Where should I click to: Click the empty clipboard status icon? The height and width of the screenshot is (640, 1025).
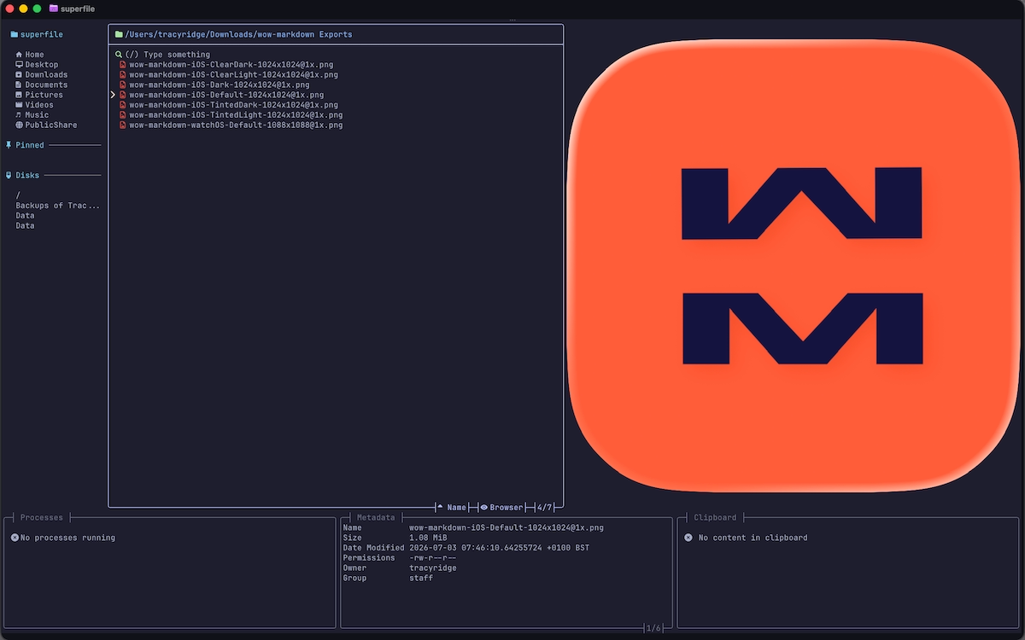[x=688, y=538]
